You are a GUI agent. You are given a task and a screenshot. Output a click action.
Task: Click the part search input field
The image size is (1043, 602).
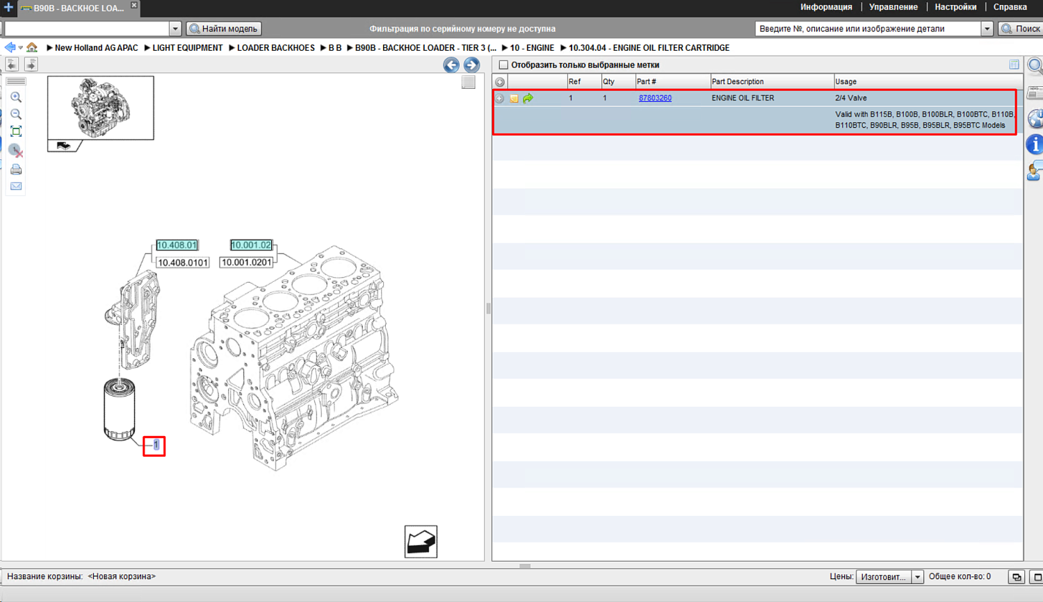coord(868,28)
